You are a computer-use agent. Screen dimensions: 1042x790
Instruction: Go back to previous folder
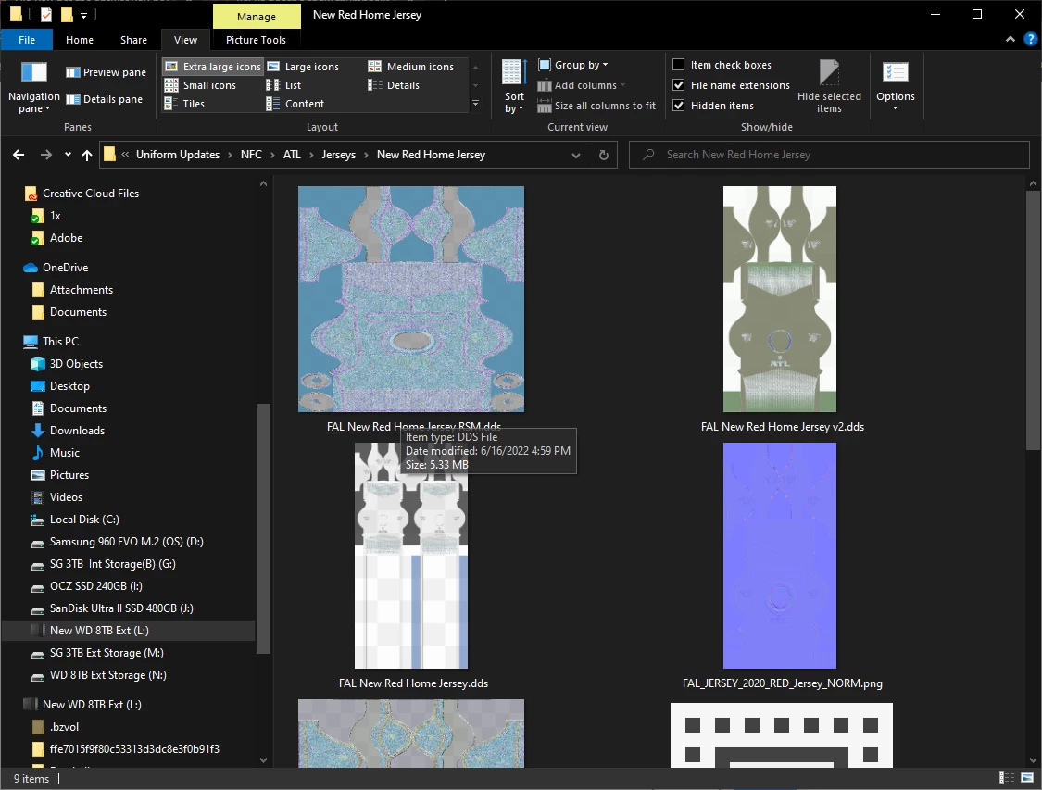coord(19,155)
